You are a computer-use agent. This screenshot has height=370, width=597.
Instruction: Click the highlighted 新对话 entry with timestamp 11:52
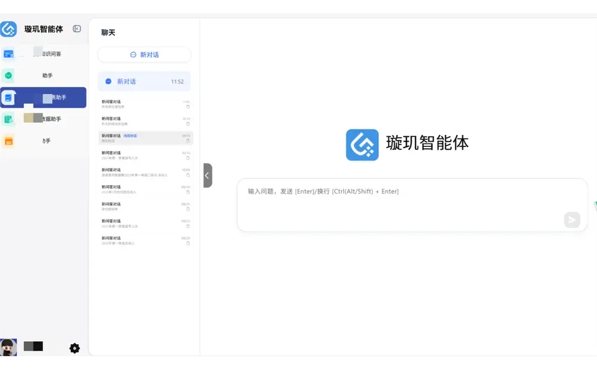(x=144, y=81)
